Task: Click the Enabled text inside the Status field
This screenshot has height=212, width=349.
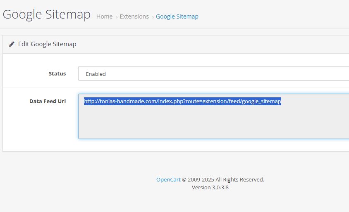Action: click(96, 74)
